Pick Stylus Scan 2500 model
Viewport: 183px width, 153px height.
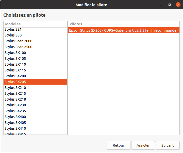tap(35, 47)
